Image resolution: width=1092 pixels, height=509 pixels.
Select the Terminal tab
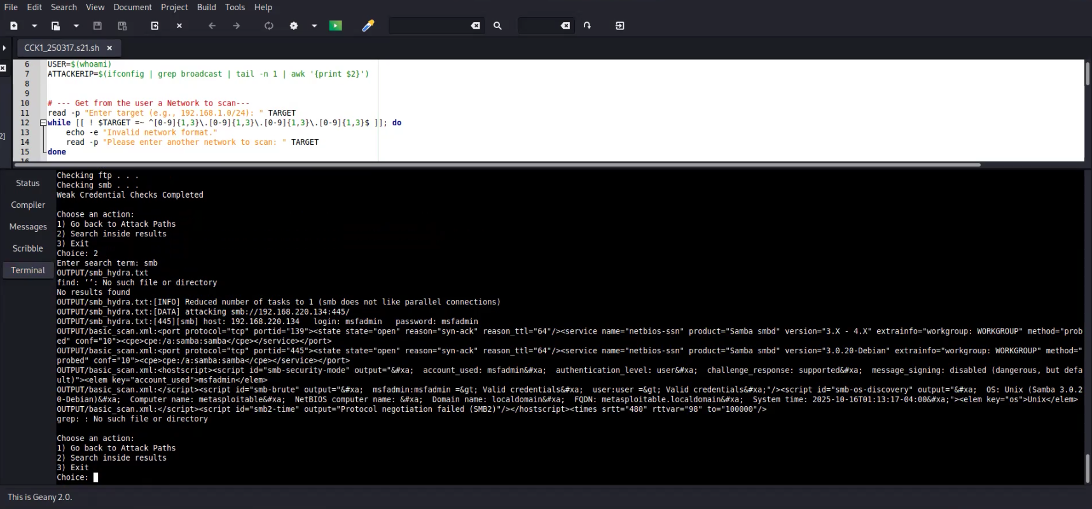28,270
